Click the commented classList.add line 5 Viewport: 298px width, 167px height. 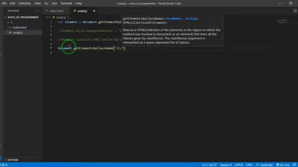point(89,39)
